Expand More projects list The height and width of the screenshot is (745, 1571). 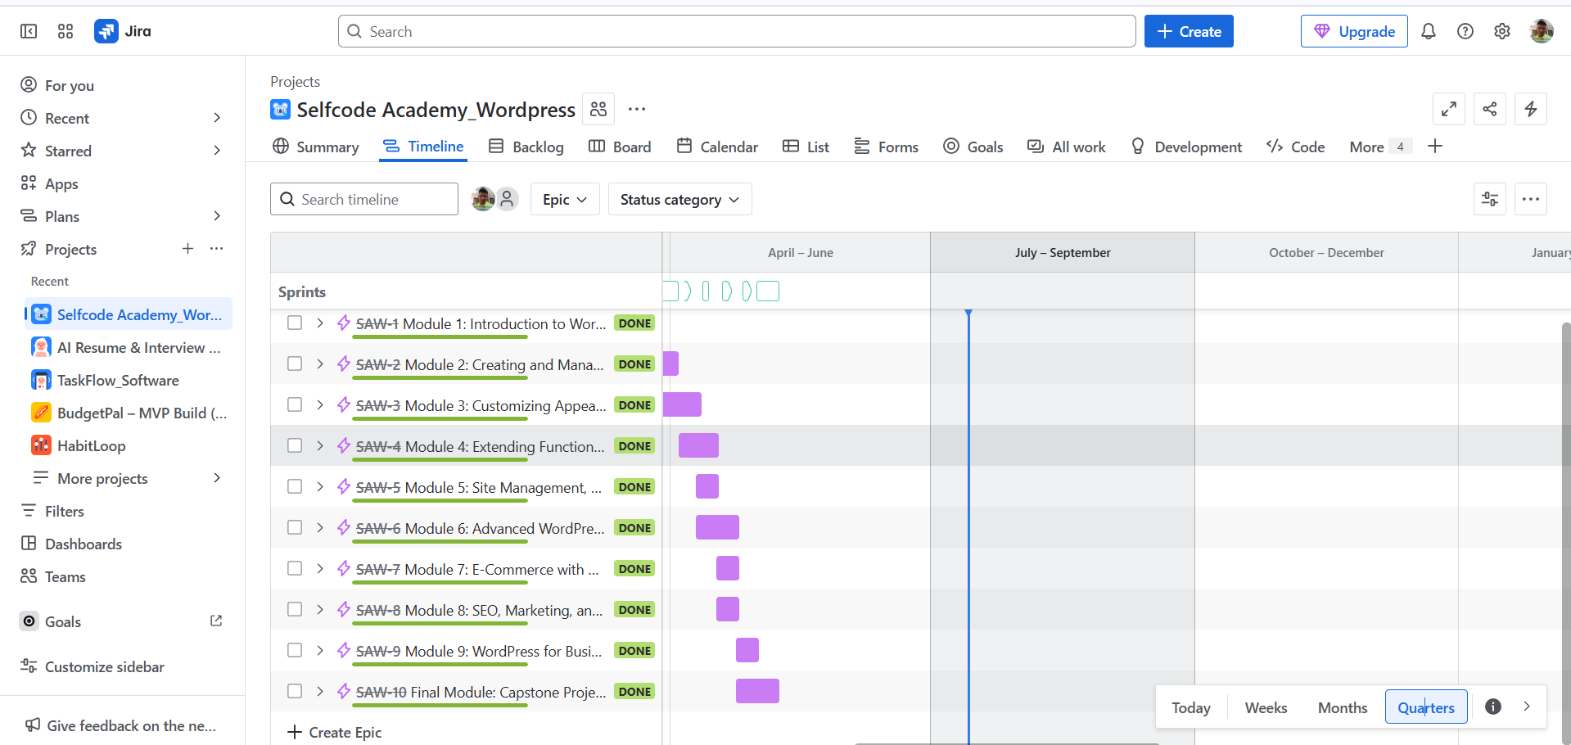point(217,478)
